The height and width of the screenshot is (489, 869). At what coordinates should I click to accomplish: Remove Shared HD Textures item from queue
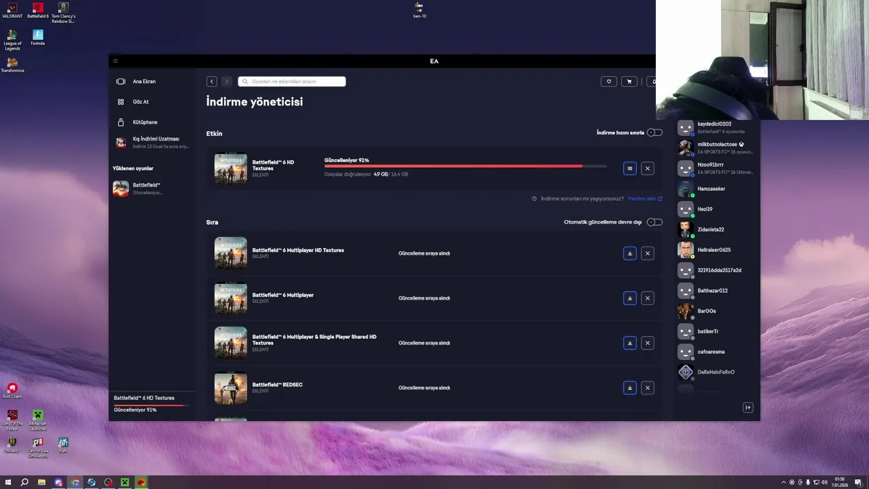tap(648, 343)
